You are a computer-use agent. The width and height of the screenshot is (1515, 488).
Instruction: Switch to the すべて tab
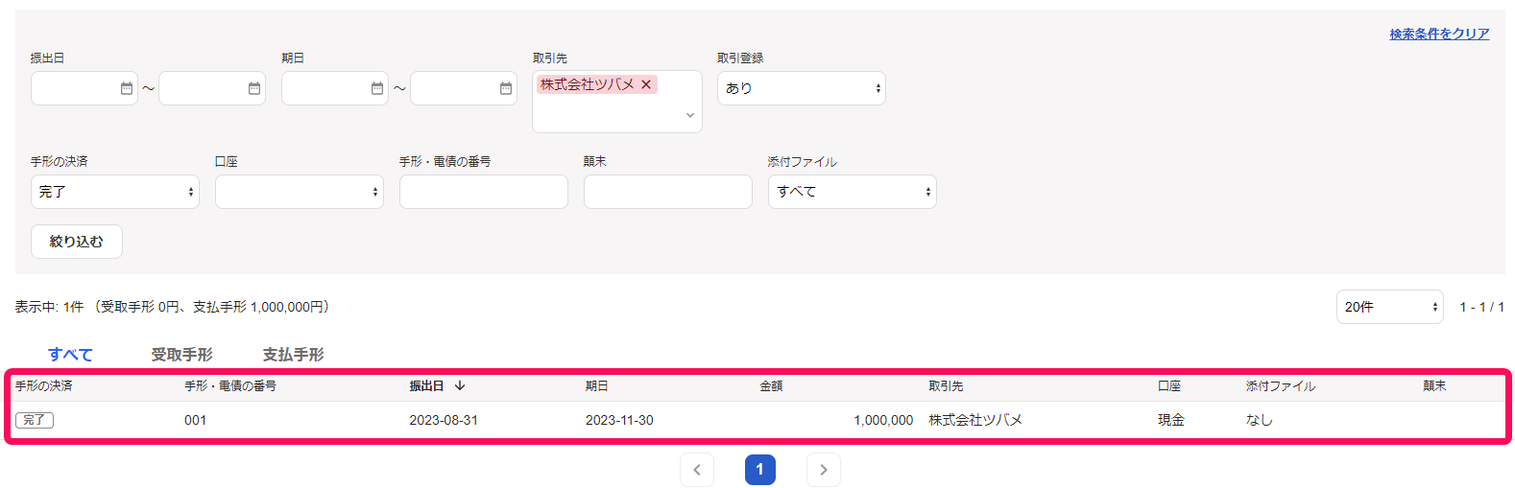tap(71, 355)
